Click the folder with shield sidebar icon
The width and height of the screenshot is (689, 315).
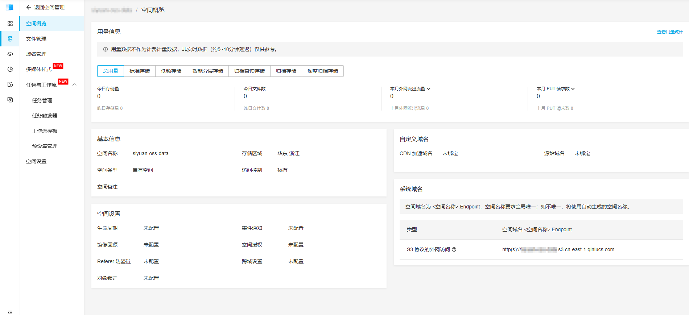pyautogui.click(x=10, y=84)
